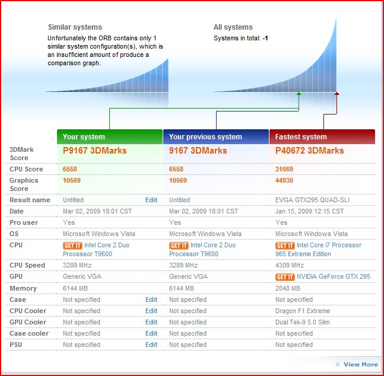Click 3289 MHz in Your system column
The width and height of the screenshot is (384, 376).
pos(77,265)
